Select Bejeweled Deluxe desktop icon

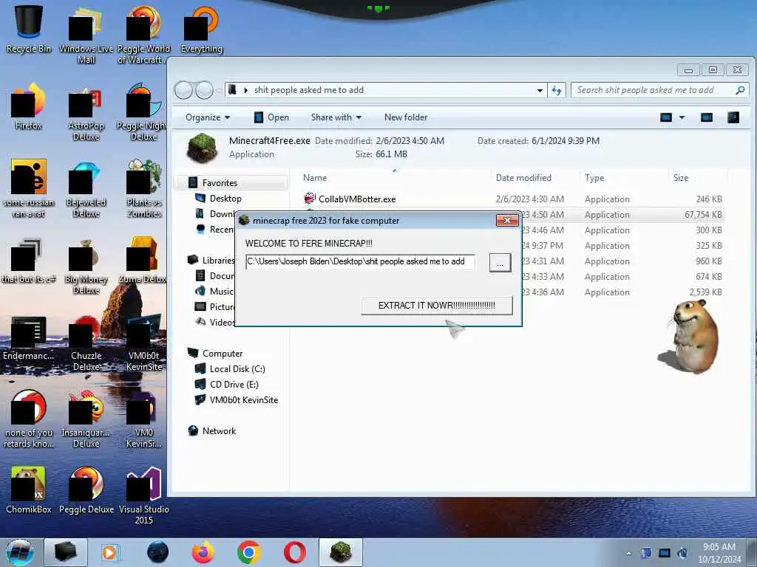coord(86,188)
